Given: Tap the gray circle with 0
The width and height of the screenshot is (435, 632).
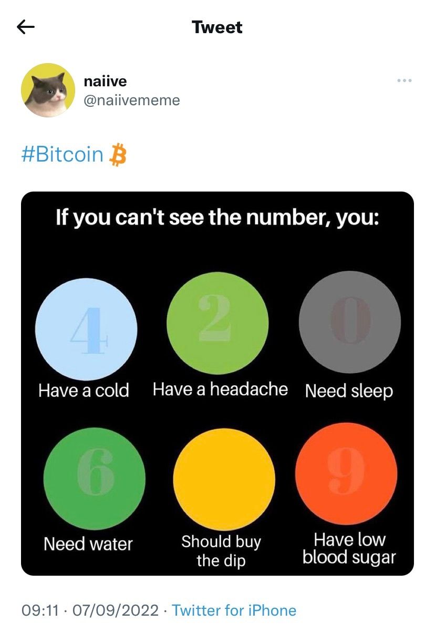Looking at the screenshot, I should pyautogui.click(x=349, y=322).
